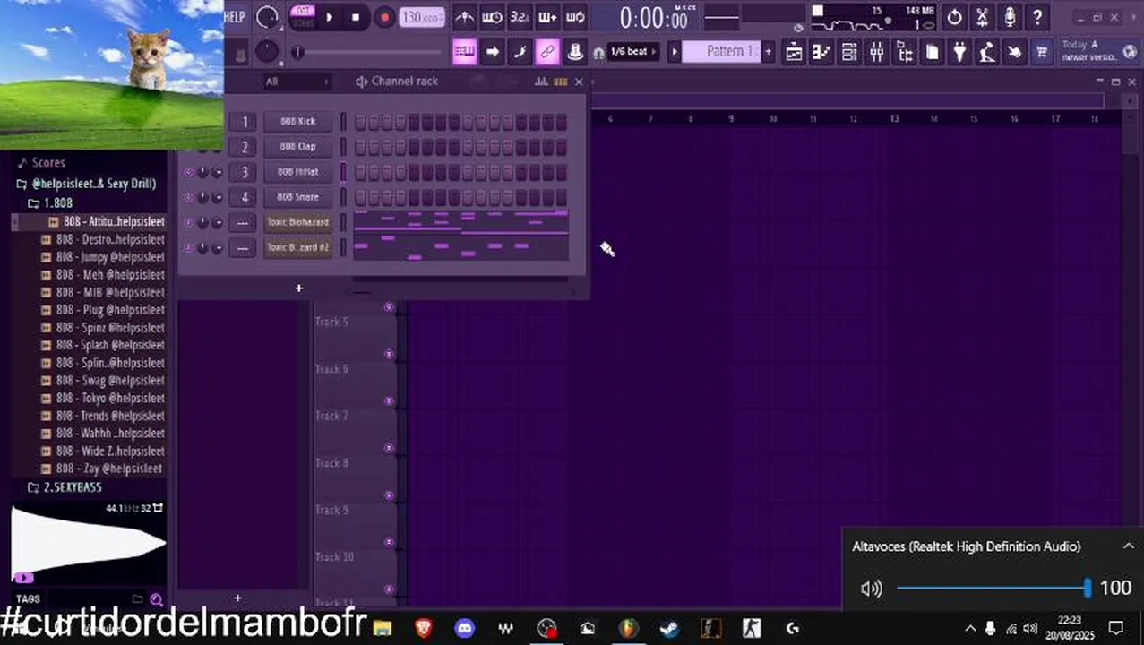Select the 808 Clap channel button
The height and width of the screenshot is (645, 1144).
tap(297, 146)
